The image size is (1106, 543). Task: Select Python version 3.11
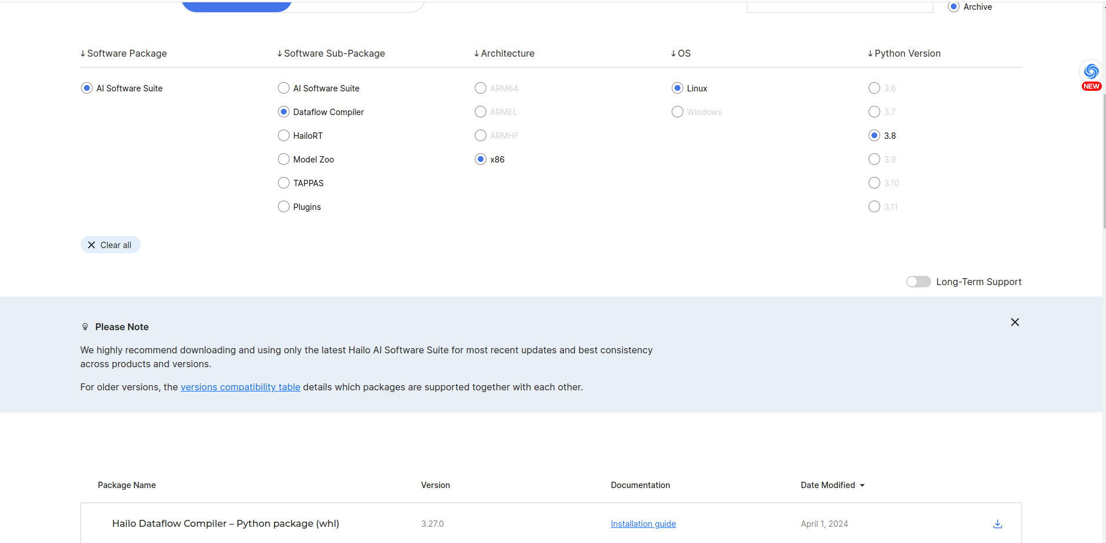pyautogui.click(x=874, y=206)
